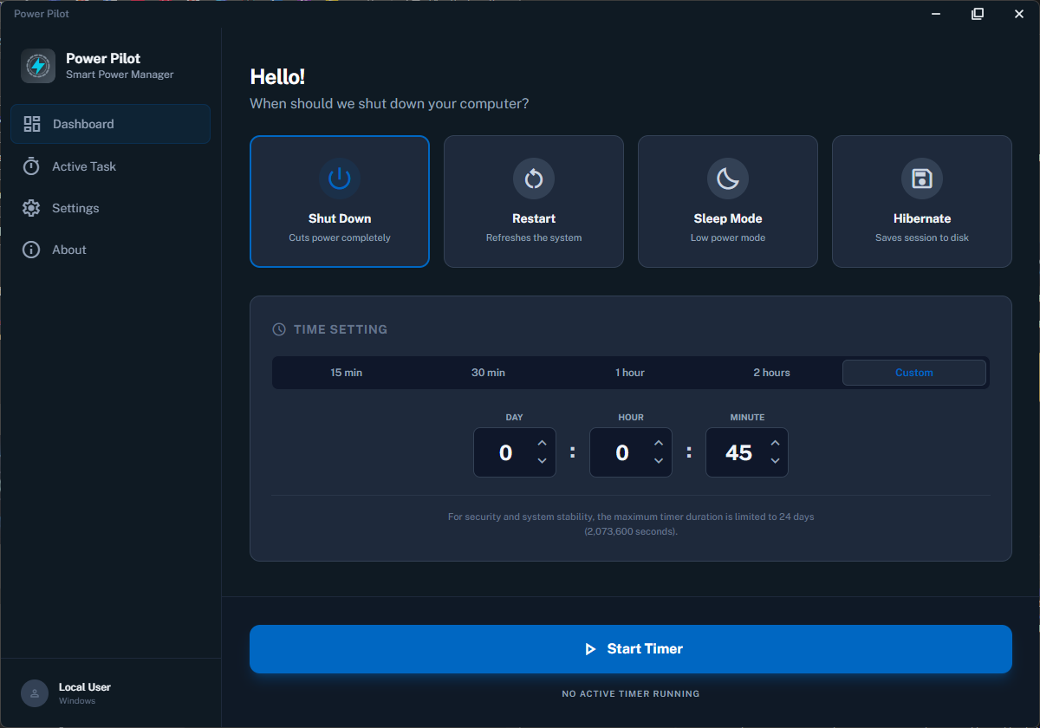Open the About page
The width and height of the screenshot is (1040, 728).
(110, 250)
